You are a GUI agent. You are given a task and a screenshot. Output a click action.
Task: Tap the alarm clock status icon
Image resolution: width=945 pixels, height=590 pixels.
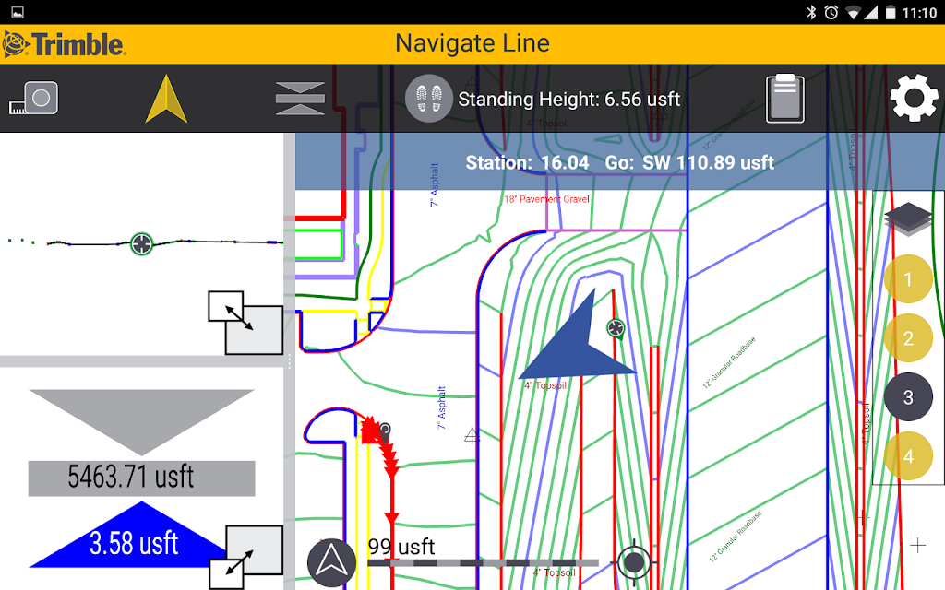point(831,12)
